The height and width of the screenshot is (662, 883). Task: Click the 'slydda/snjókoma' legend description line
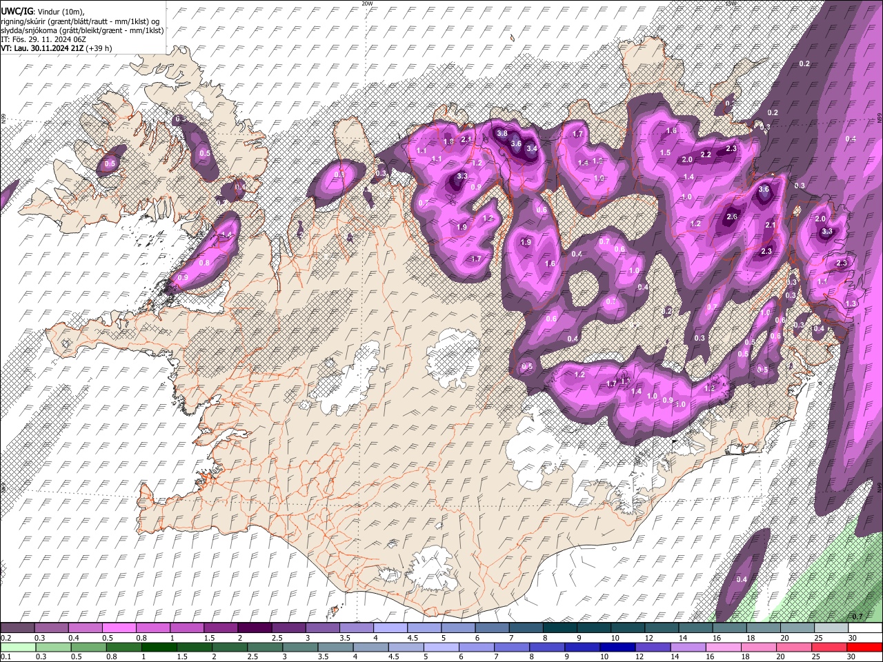(82, 30)
